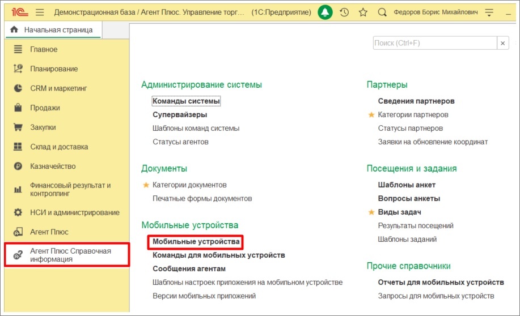
Task: Open Статусы агентов
Action: pyautogui.click(x=180, y=142)
